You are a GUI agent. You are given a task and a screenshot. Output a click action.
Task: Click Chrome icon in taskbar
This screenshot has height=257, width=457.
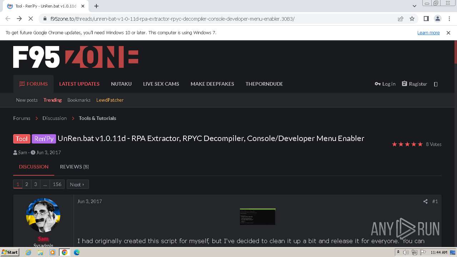coord(64,252)
